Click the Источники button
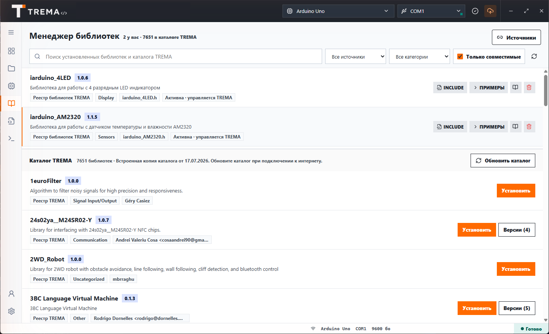 [x=516, y=37]
